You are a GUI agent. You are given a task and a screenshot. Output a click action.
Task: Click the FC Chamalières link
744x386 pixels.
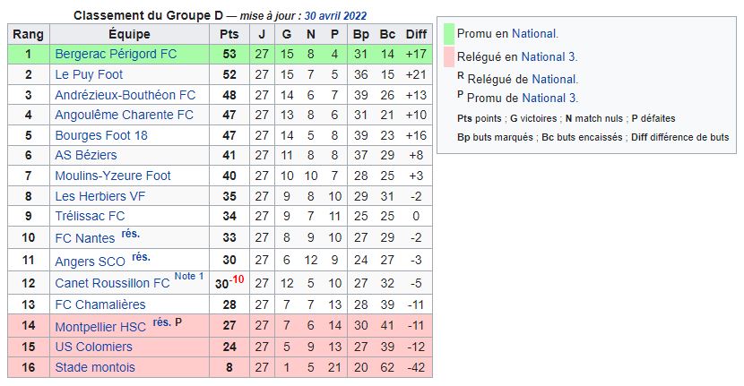coord(100,305)
